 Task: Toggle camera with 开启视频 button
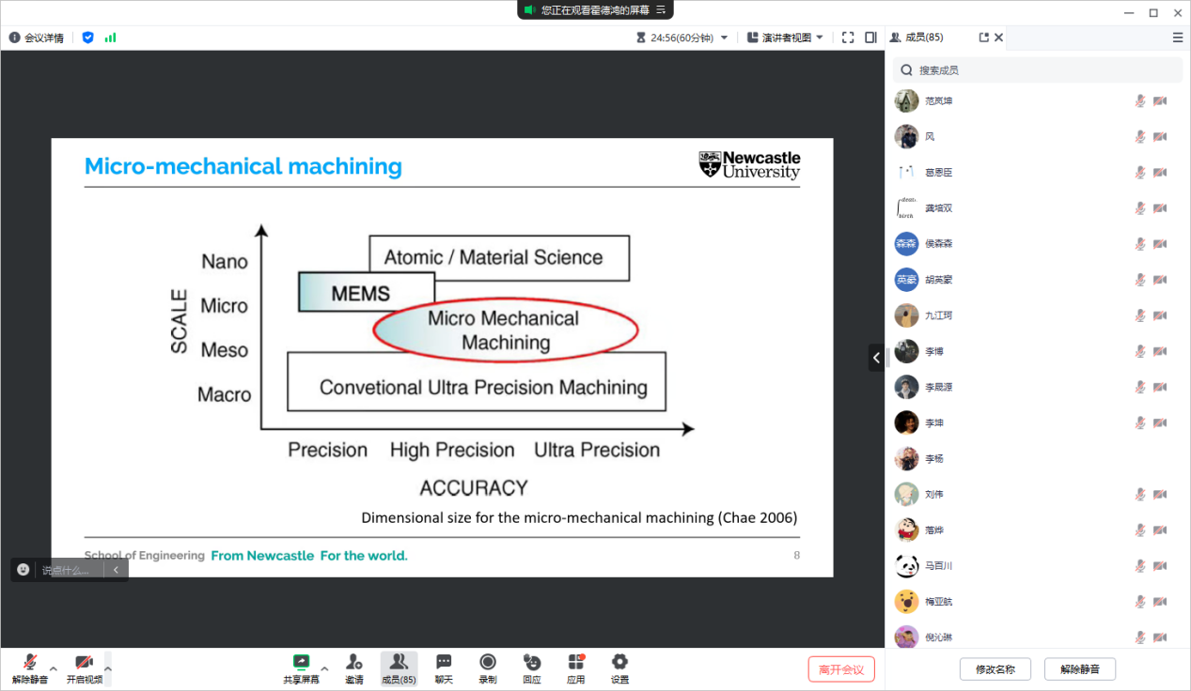[x=84, y=668]
